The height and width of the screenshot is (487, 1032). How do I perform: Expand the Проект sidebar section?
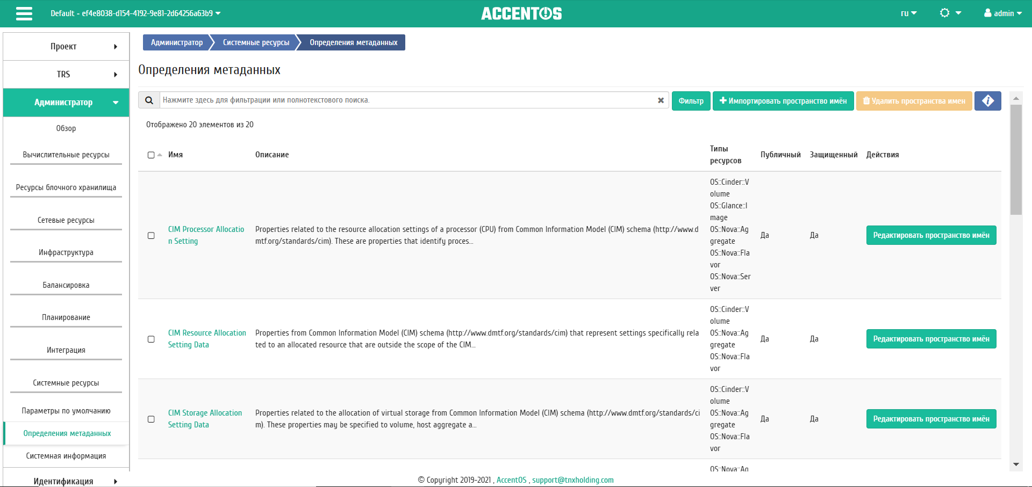66,47
